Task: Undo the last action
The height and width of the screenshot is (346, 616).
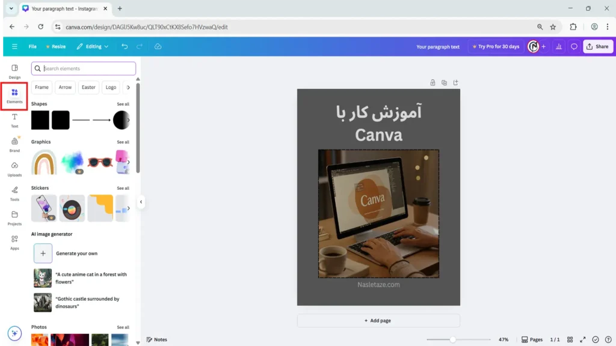Action: (125, 46)
